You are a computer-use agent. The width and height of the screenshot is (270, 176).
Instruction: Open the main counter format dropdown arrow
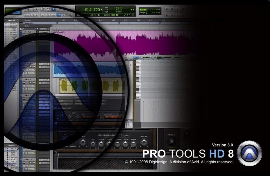[x=101, y=10]
